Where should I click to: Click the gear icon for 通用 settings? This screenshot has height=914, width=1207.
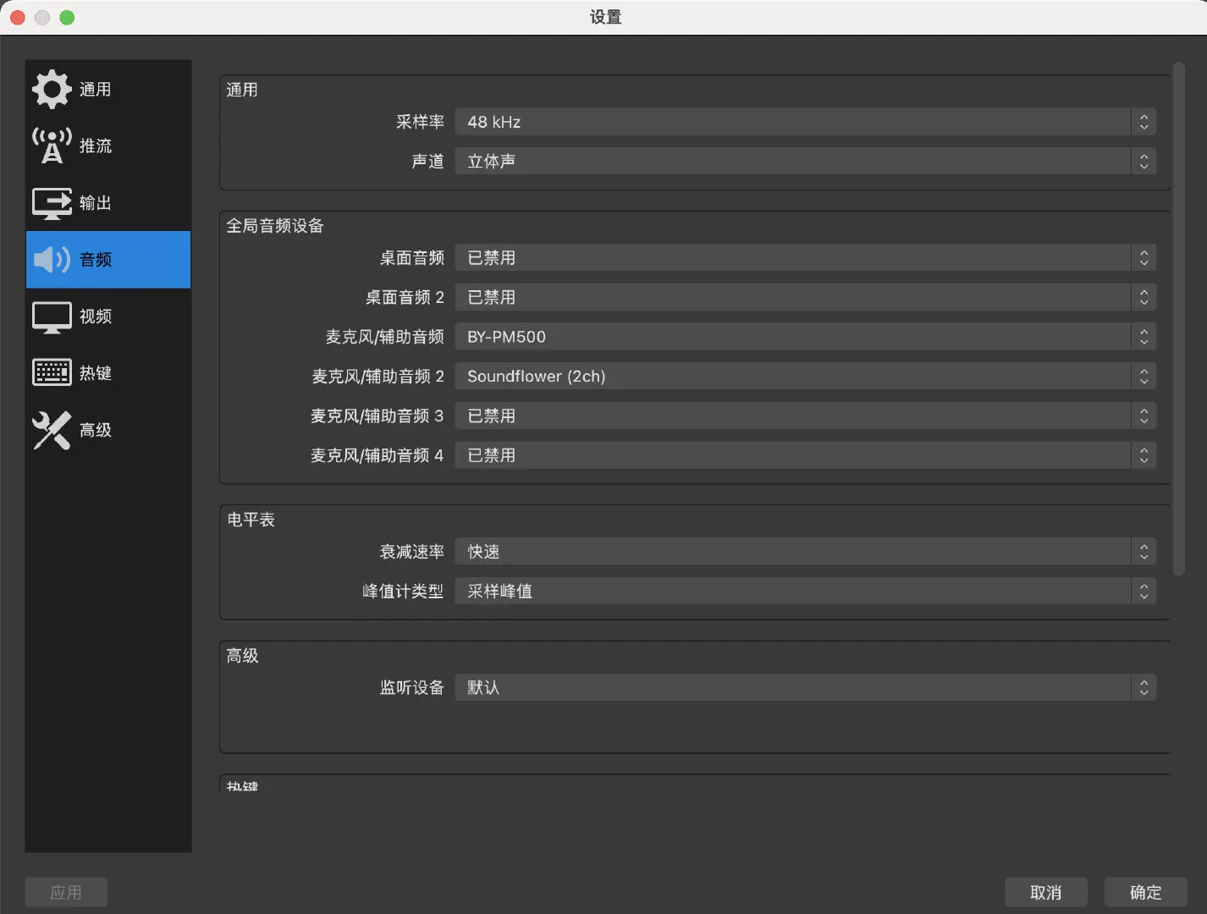click(x=52, y=89)
